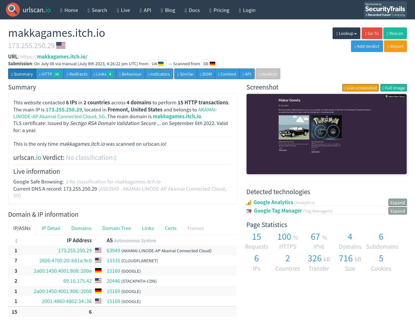The width and height of the screenshot is (415, 324).
Task: Open the Links tab in Domain & IP section
Action: [148, 228]
